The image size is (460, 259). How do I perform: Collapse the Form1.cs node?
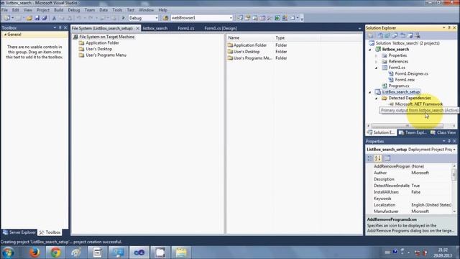coord(377,68)
